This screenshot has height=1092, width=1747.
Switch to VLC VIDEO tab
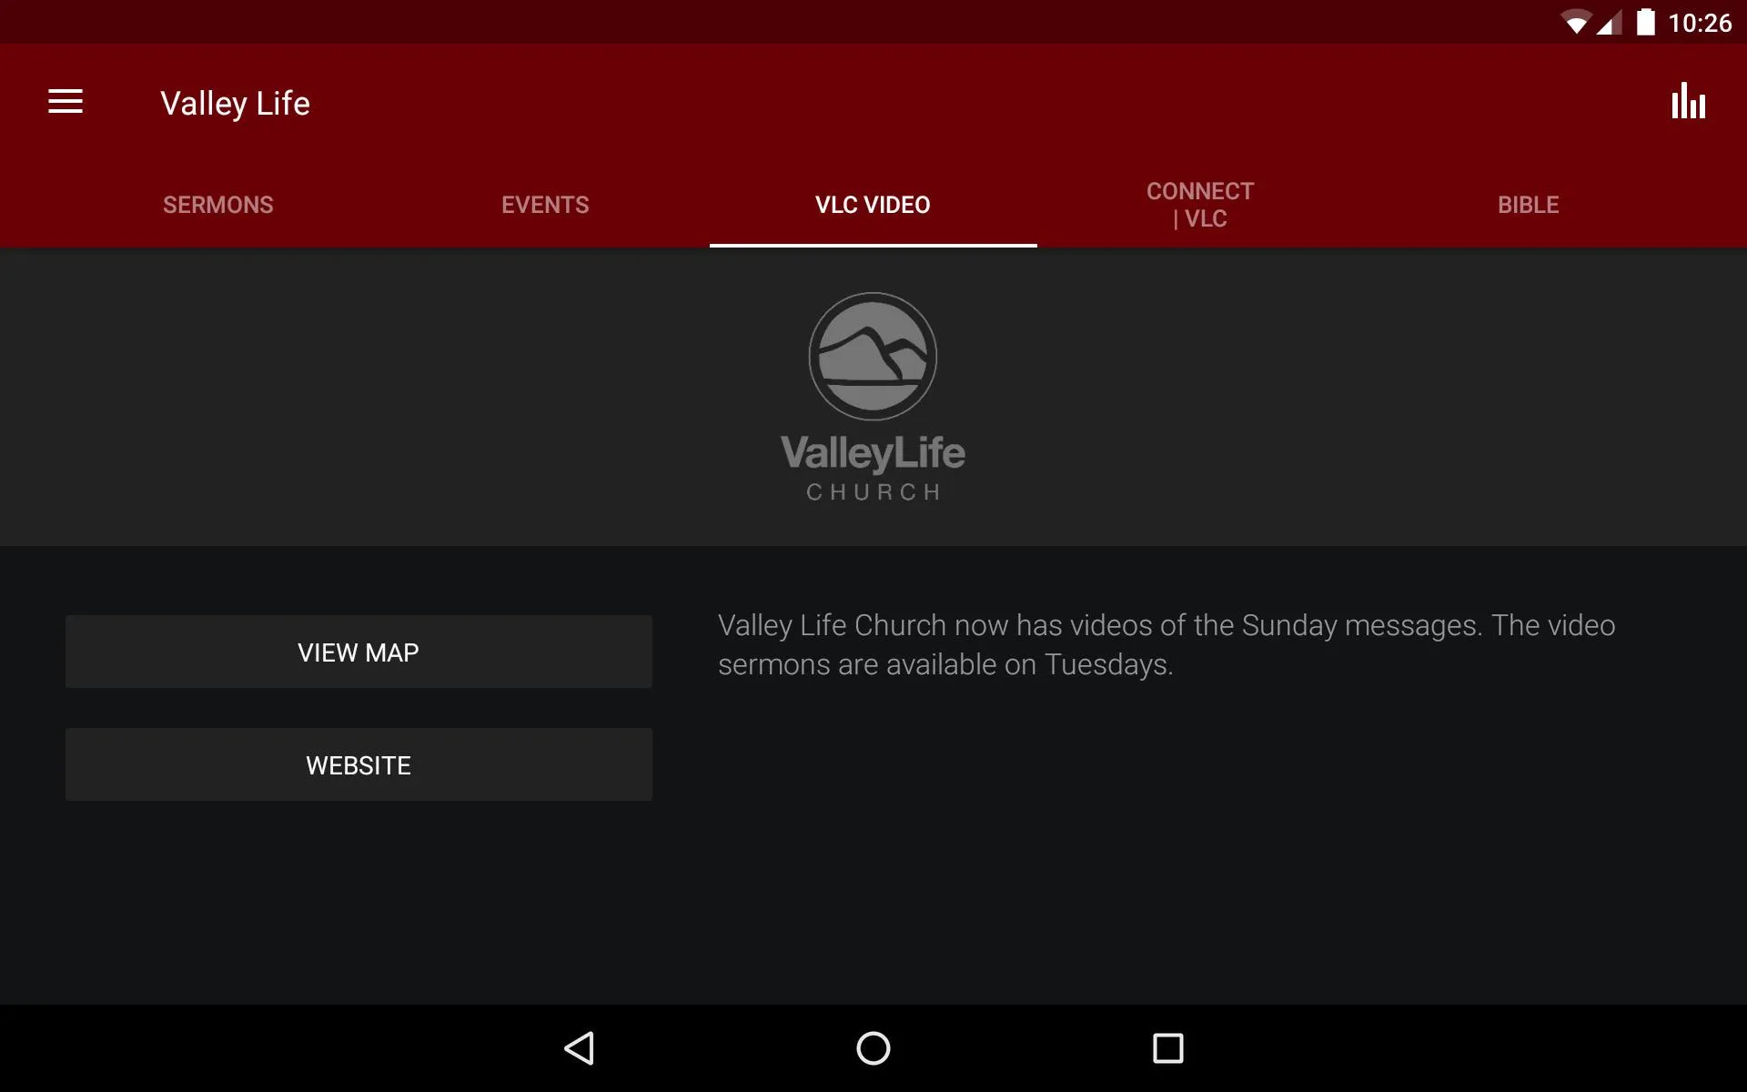click(x=873, y=204)
